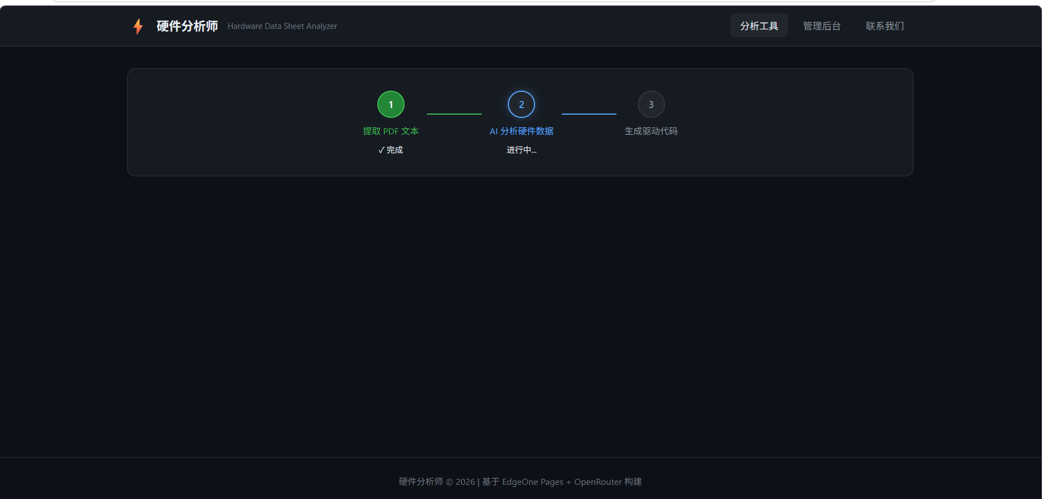Click the 提取 PDF 文本 step label
Screen dimensions: 1044x499
[x=391, y=131]
